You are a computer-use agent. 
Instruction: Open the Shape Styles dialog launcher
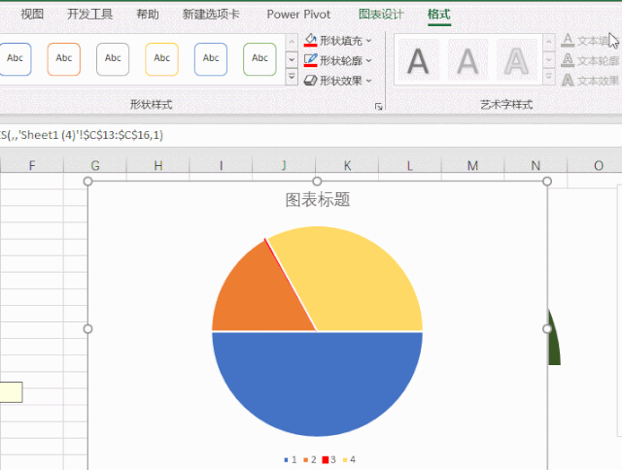click(379, 106)
